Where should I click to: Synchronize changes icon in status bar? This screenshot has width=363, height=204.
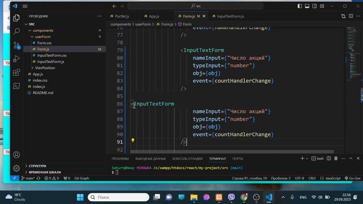pyautogui.click(x=39, y=178)
